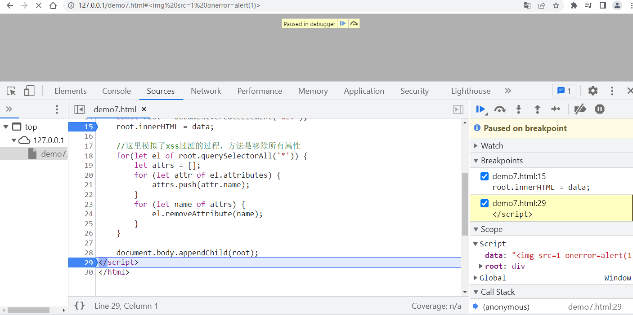
Task: Show more DevTools tabs
Action: tap(508, 91)
